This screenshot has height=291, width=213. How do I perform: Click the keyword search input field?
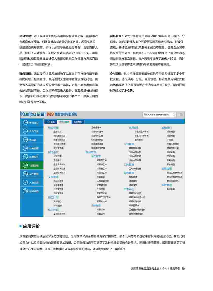[x=157, y=115]
